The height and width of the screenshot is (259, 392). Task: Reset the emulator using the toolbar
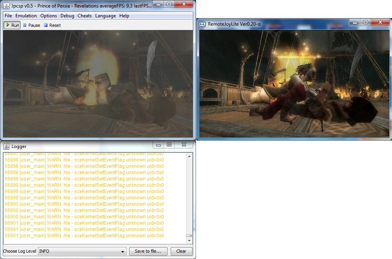pyautogui.click(x=52, y=25)
